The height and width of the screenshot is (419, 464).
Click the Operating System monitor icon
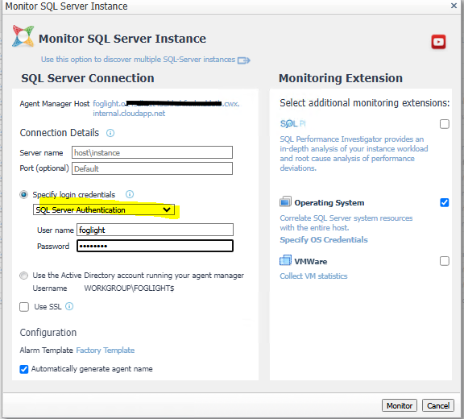point(285,201)
